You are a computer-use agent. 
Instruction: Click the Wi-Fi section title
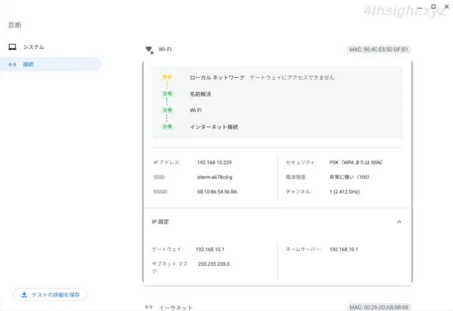coord(165,49)
